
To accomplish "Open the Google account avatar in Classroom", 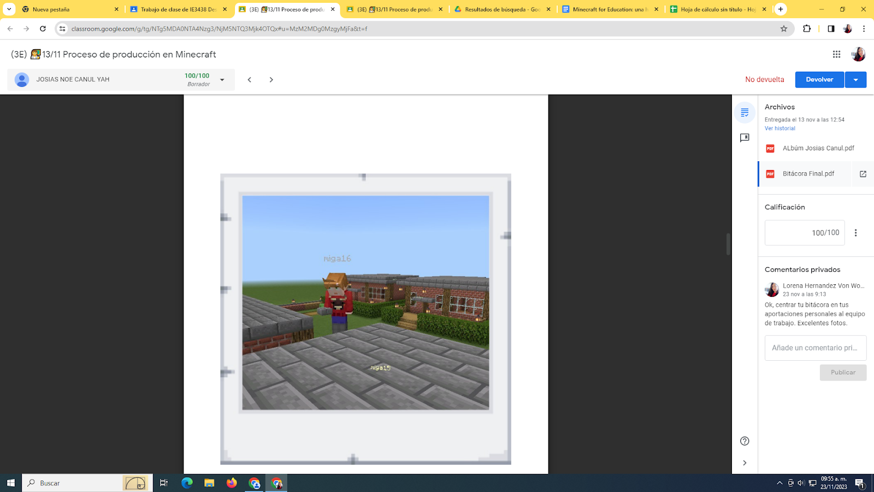I will click(858, 54).
